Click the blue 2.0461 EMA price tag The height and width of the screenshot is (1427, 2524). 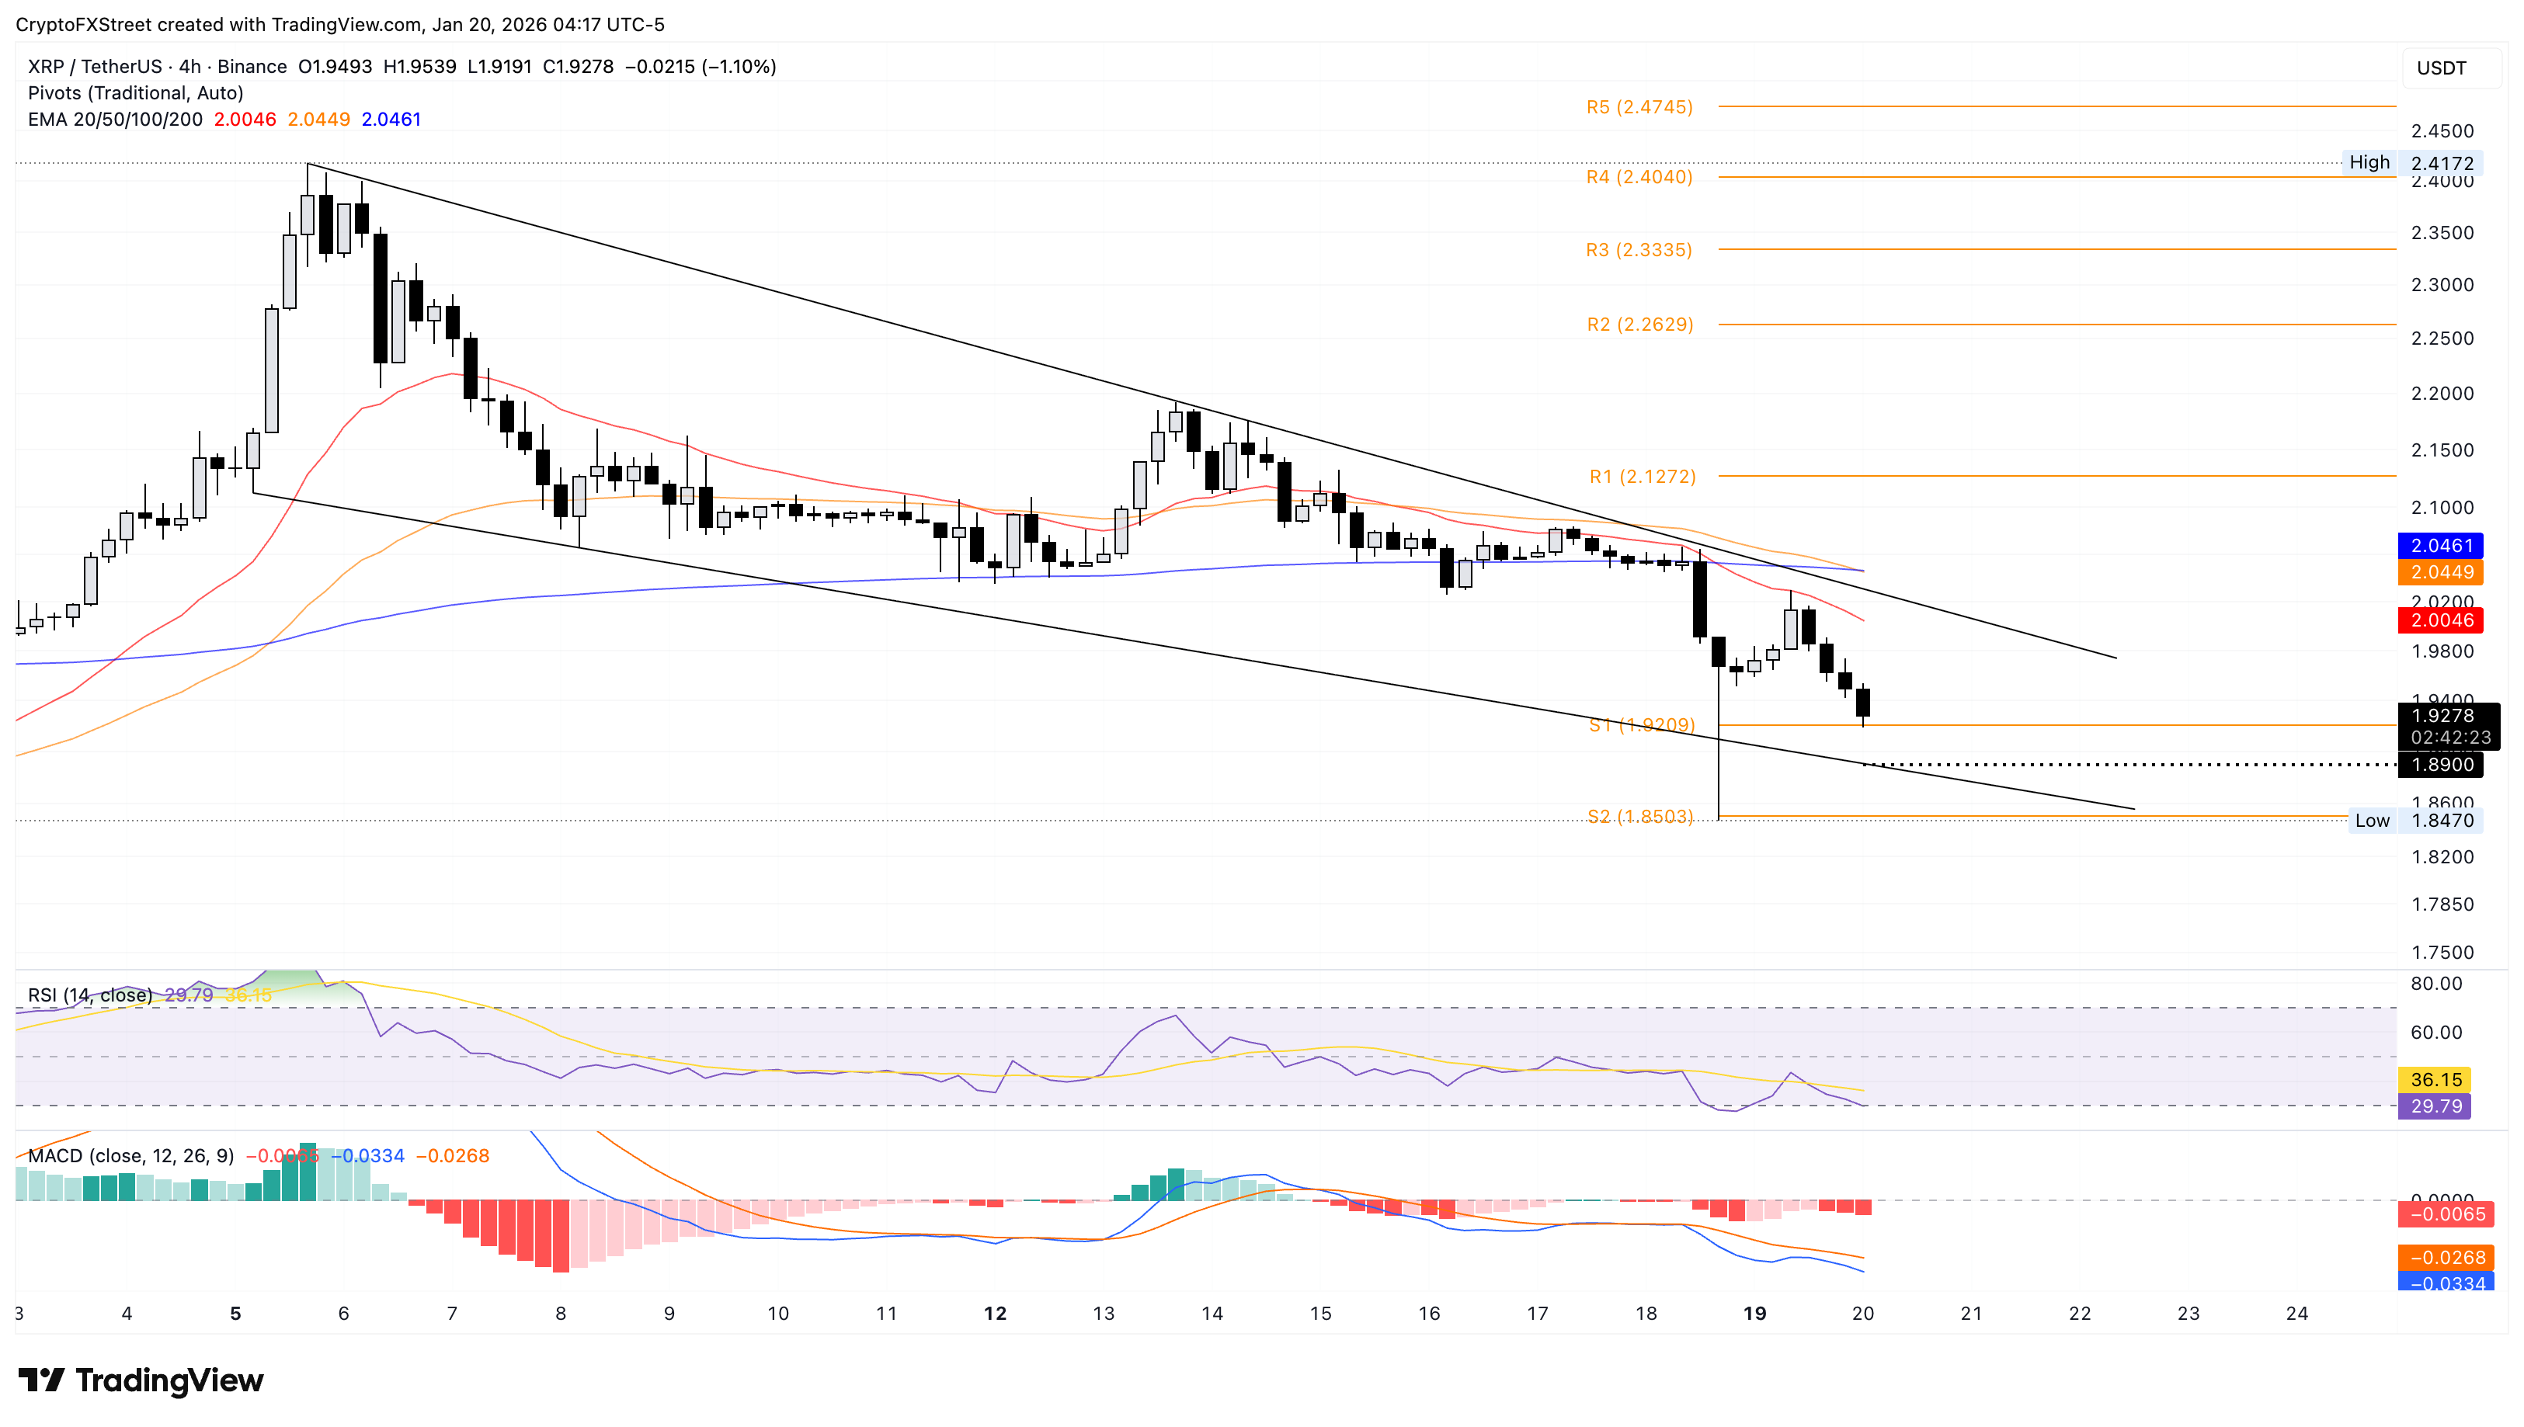pyautogui.click(x=2441, y=546)
